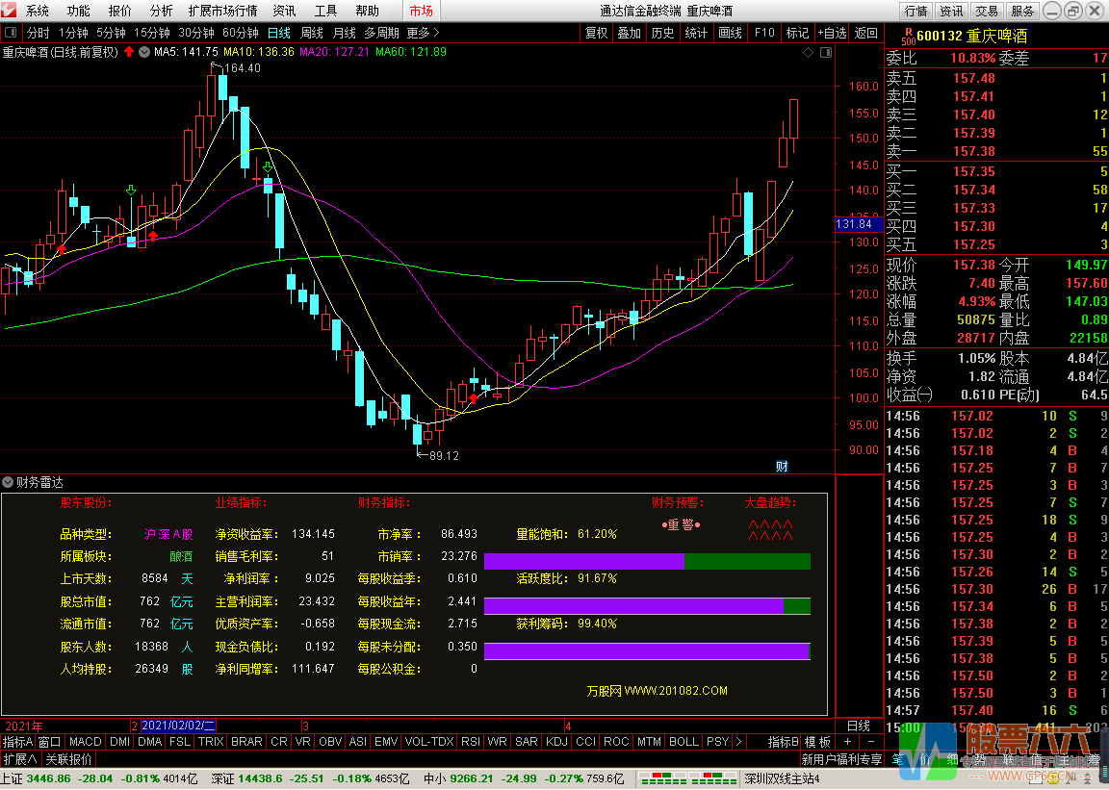
Task: Click the minus zoom button beside 模板
Action: click(870, 741)
